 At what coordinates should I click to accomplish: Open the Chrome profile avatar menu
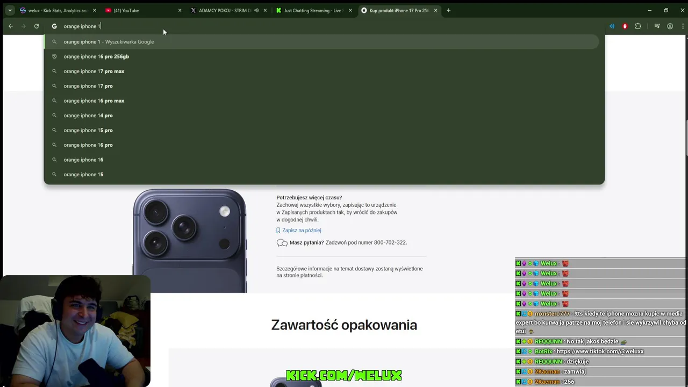coord(670,26)
